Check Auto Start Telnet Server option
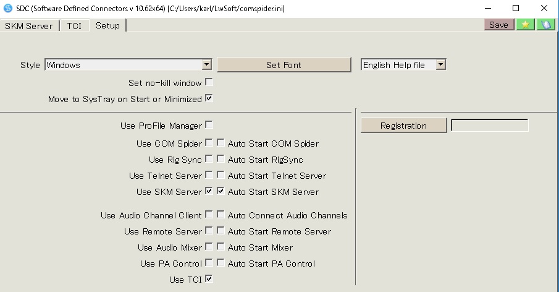The width and height of the screenshot is (559, 292). [x=221, y=175]
